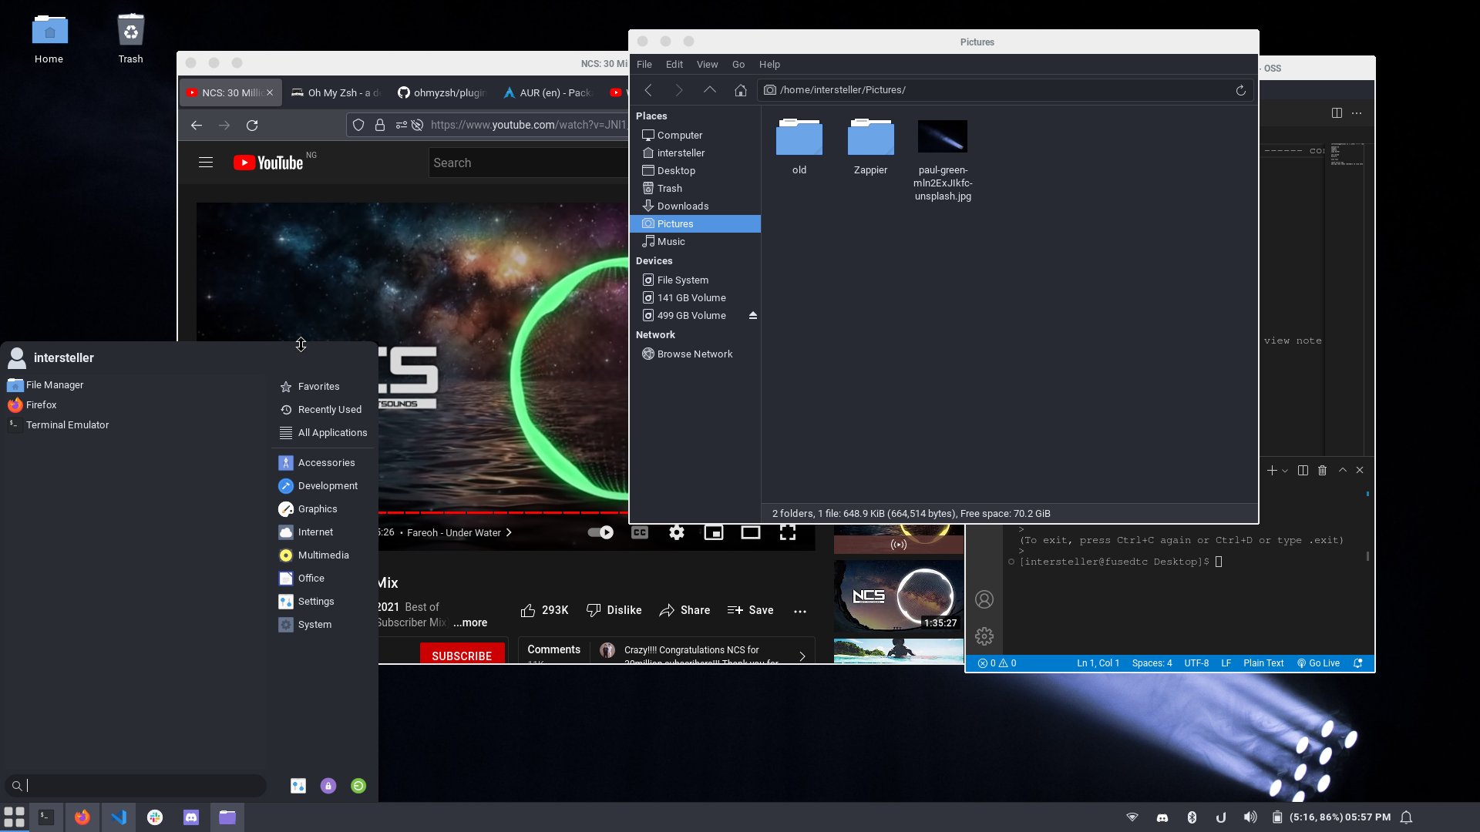Kill terminal with trash icon in VS Code
The width and height of the screenshot is (1480, 832).
click(x=1323, y=470)
